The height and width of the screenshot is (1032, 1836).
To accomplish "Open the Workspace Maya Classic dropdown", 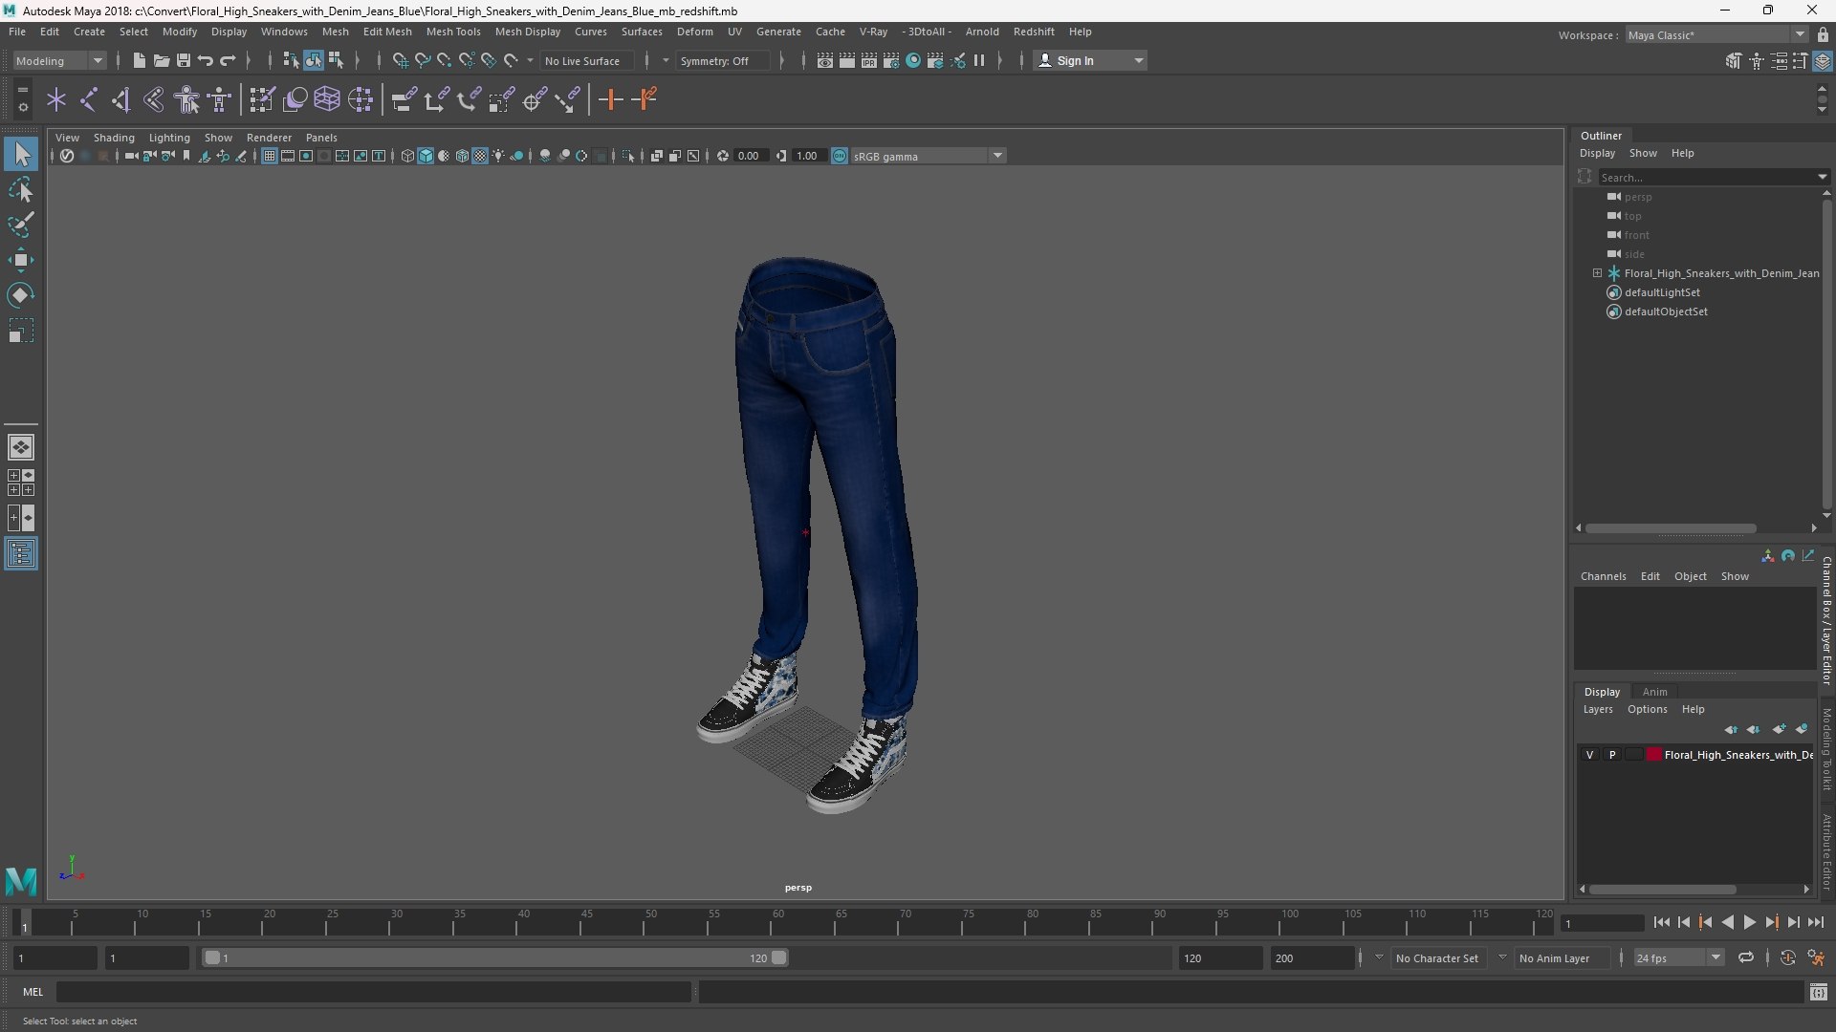I will coord(1717,34).
